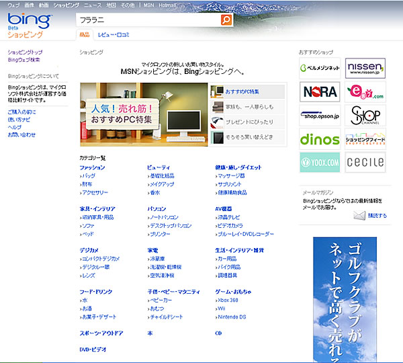Open the フード・ドリンク category
Screen dimensions: 403x363
click(96, 292)
